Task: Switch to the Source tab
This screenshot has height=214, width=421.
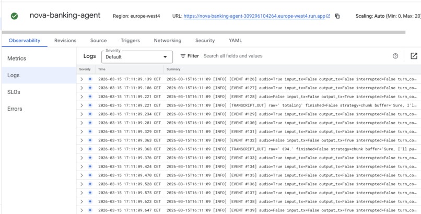Action: [99, 41]
